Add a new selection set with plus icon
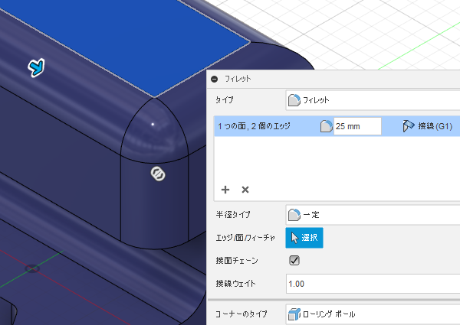The image size is (460, 325). pyautogui.click(x=225, y=190)
